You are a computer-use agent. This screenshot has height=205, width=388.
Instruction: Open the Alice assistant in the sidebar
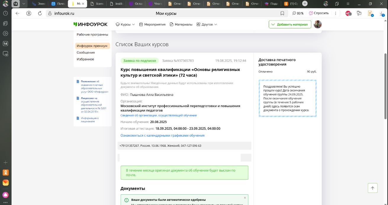tap(6, 195)
